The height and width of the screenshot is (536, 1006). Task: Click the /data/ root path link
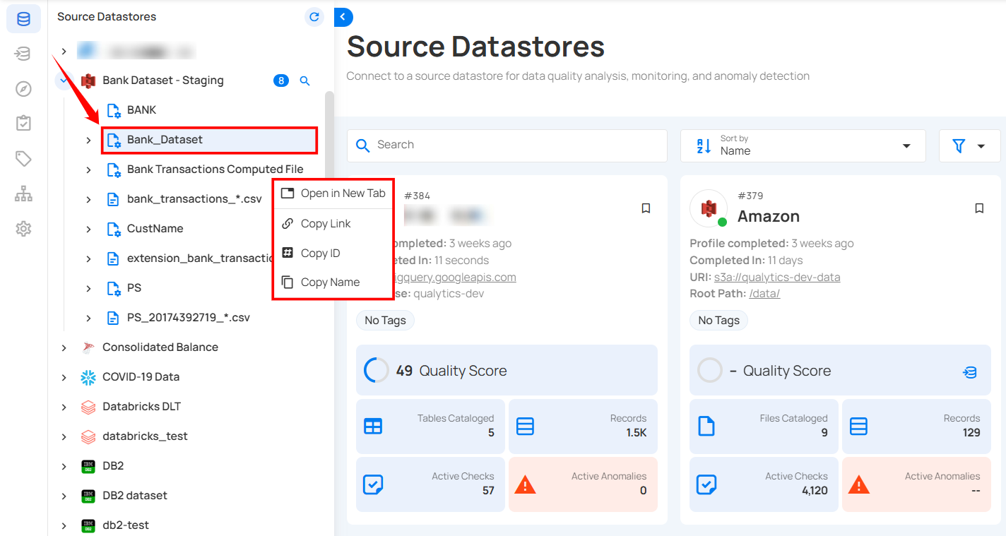point(764,293)
